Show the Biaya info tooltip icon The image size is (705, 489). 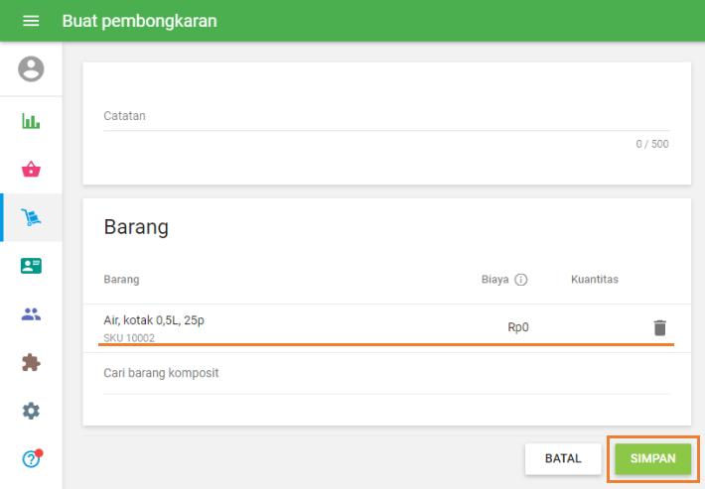[x=520, y=280]
